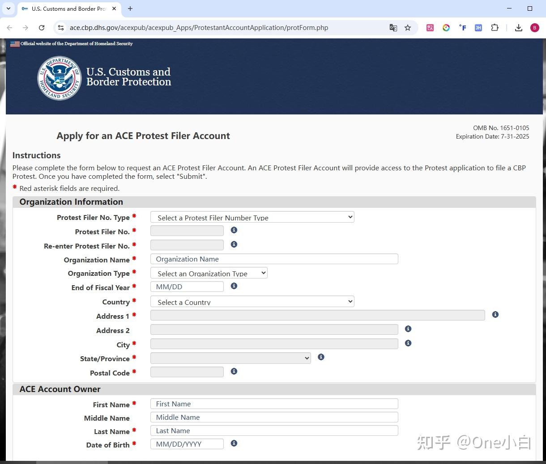Expand the State/Province dropdown
546x464 pixels.
pos(230,358)
